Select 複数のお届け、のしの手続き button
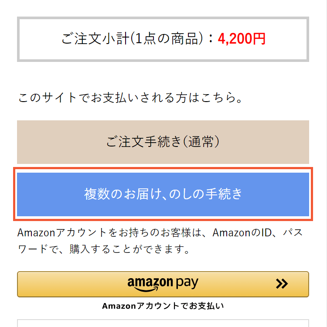Viewport: 327px width, 327px height. pos(163,194)
